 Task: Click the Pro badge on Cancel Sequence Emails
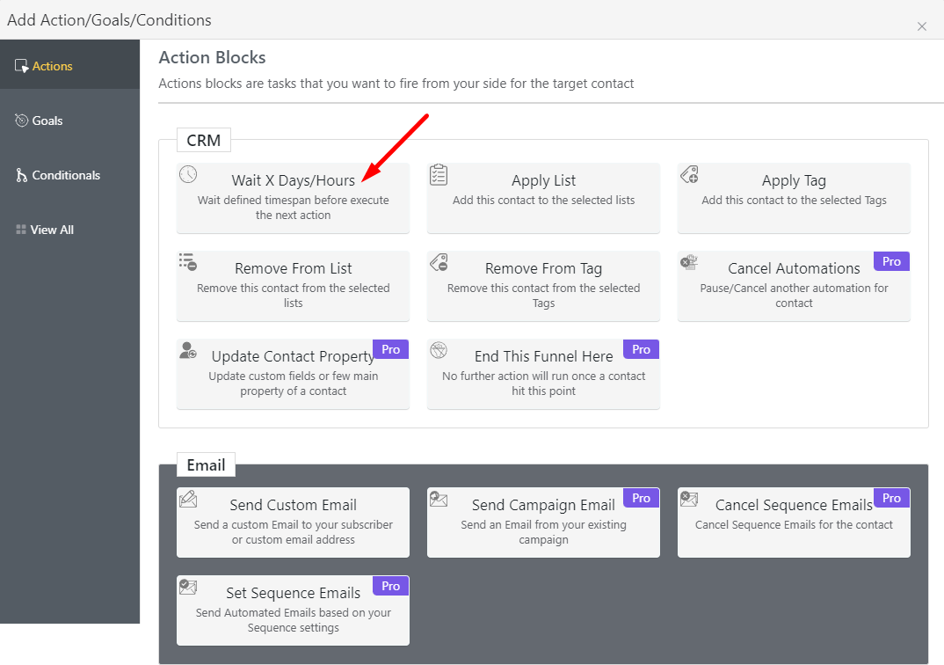tap(891, 498)
